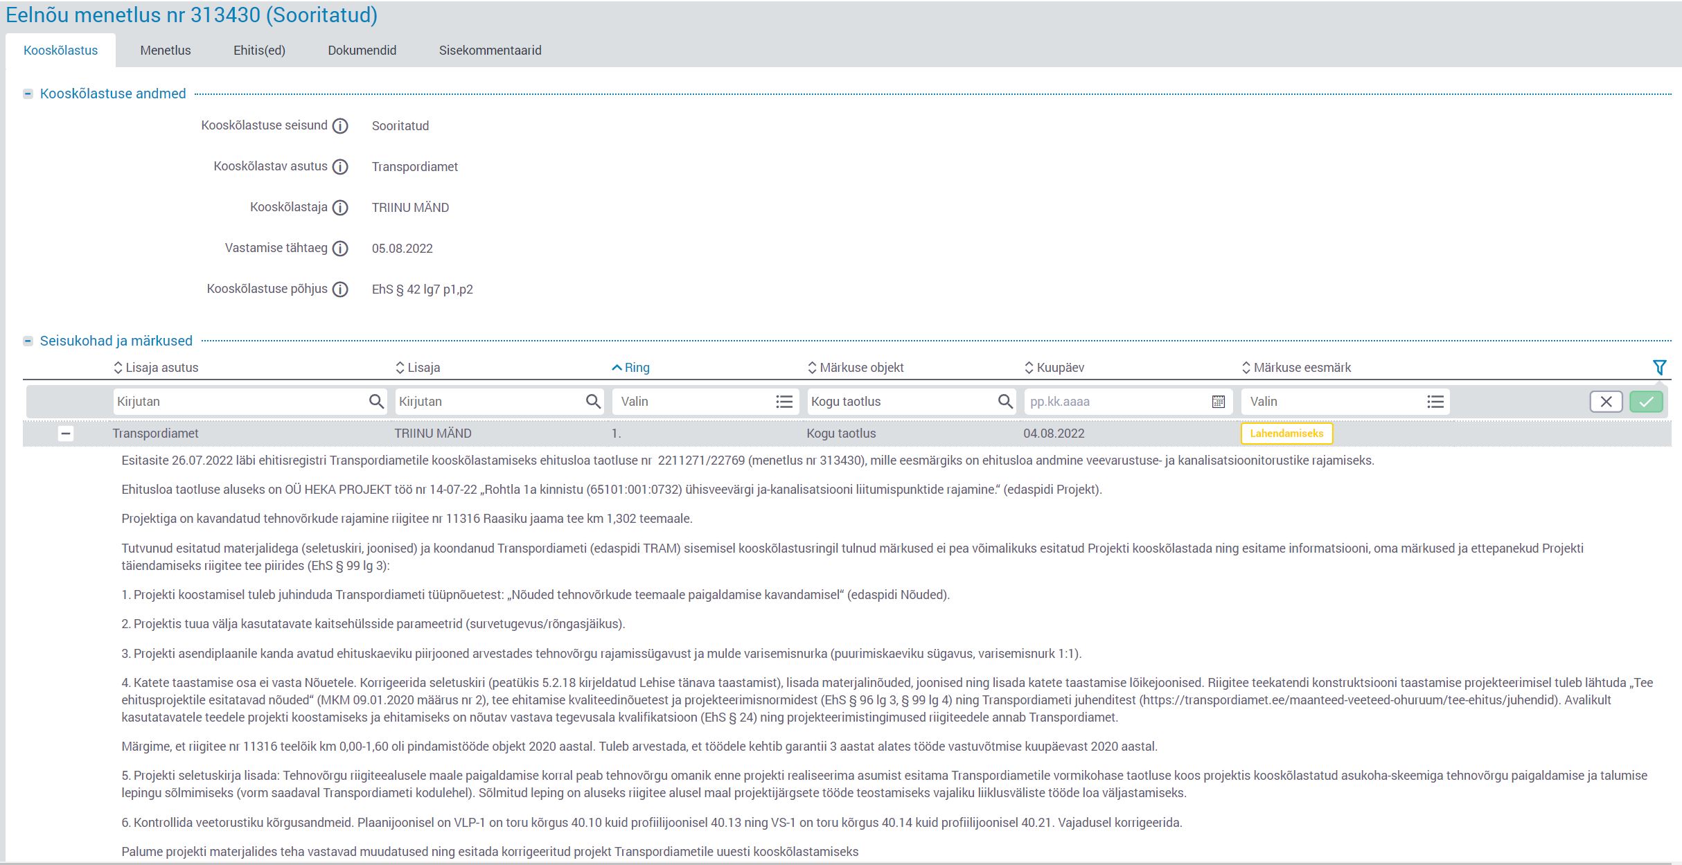Click info icon beside Kooskõlastuse põhjus

(x=340, y=289)
